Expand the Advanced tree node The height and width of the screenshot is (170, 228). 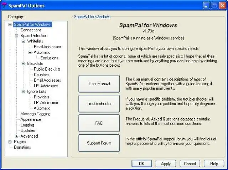tap(17, 136)
